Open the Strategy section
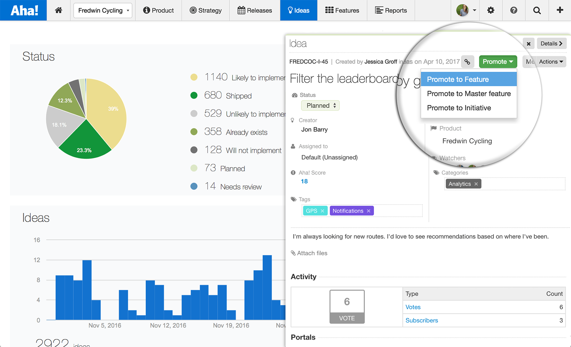The image size is (571, 347). pyautogui.click(x=206, y=10)
